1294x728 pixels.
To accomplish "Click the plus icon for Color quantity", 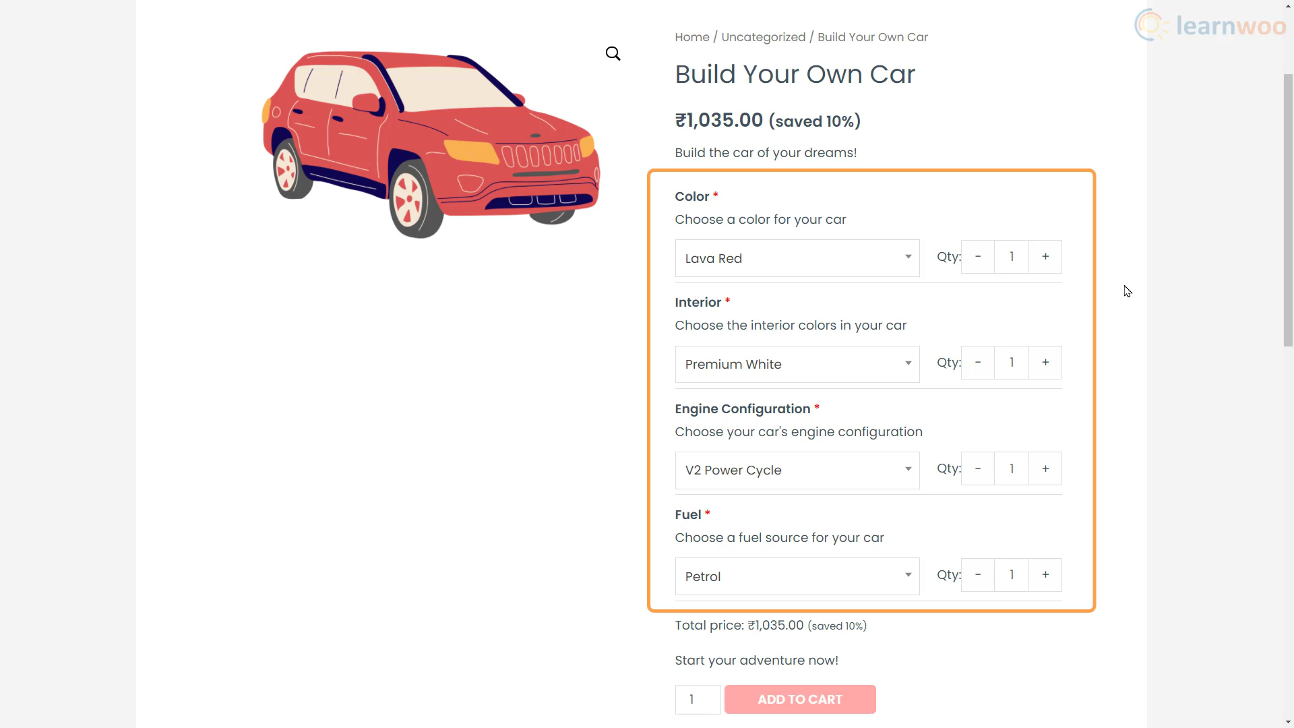I will pyautogui.click(x=1045, y=256).
